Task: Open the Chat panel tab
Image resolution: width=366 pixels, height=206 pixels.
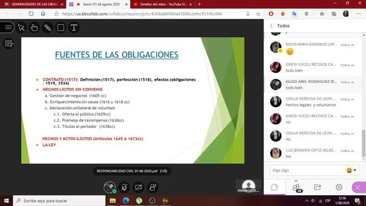Action: [x=274, y=187]
